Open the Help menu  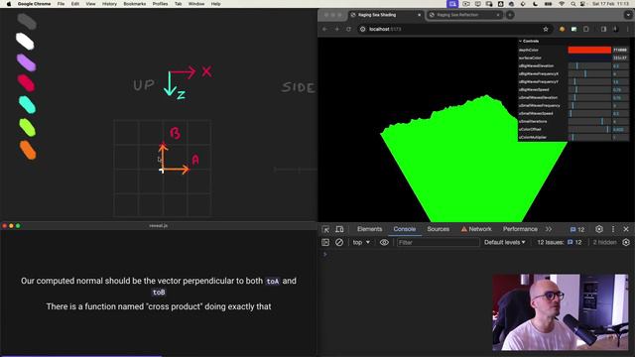(215, 4)
